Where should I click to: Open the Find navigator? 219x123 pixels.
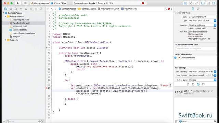coord(16,9)
